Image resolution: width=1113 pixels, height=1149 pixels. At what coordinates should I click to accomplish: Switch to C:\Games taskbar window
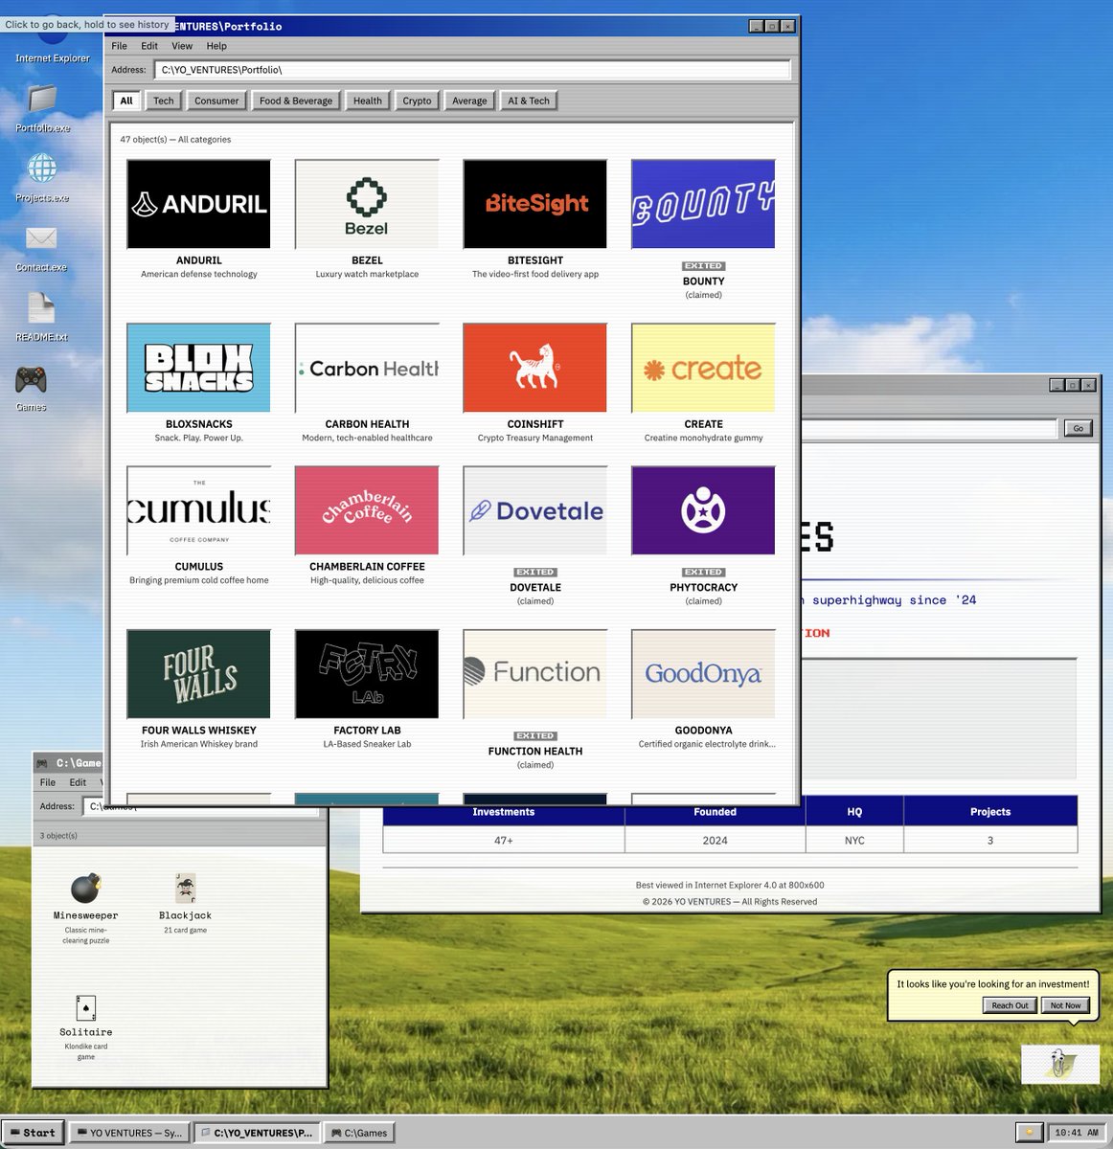coord(359,1133)
